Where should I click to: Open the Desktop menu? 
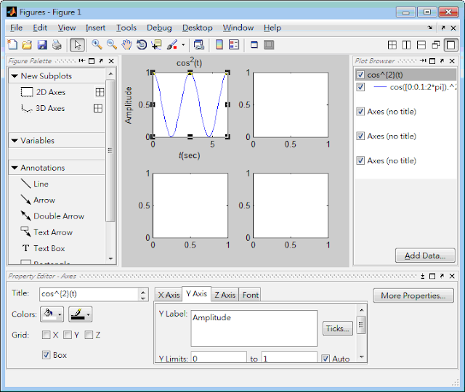(x=197, y=28)
